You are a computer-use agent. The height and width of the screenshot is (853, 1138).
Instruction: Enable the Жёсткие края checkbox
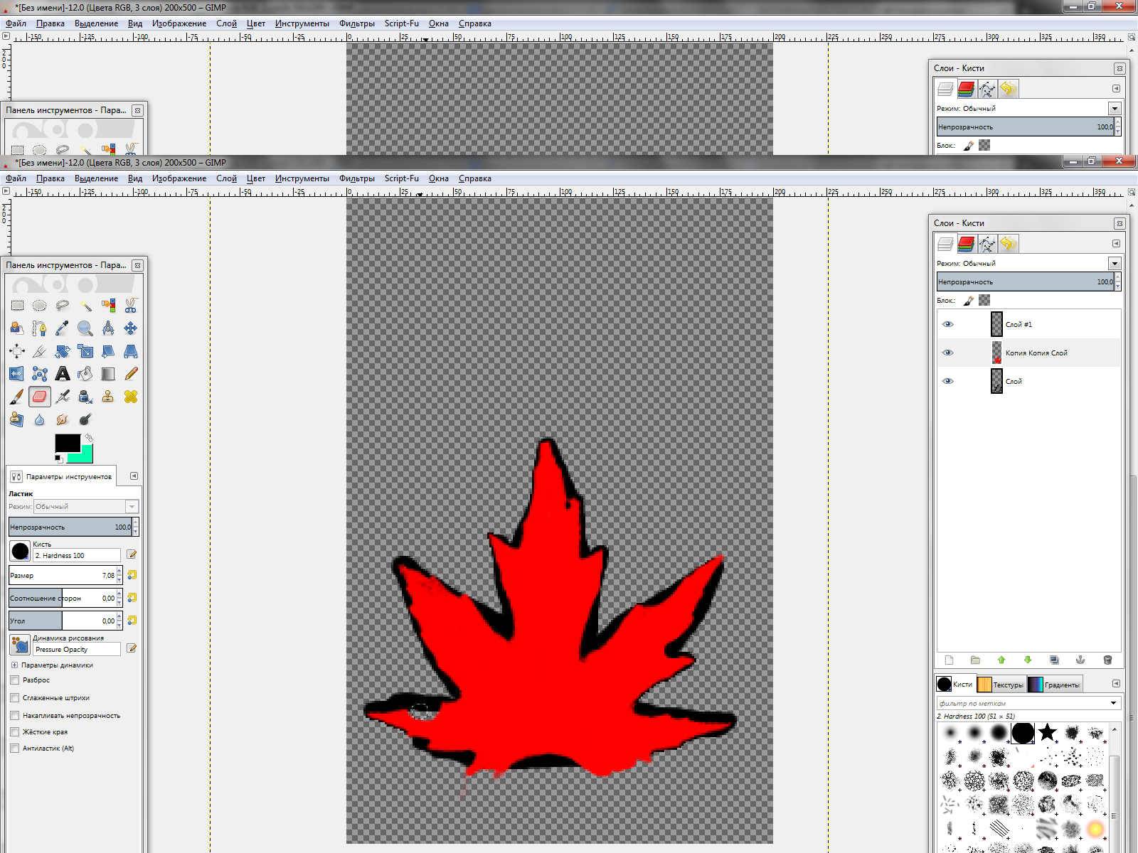click(15, 732)
